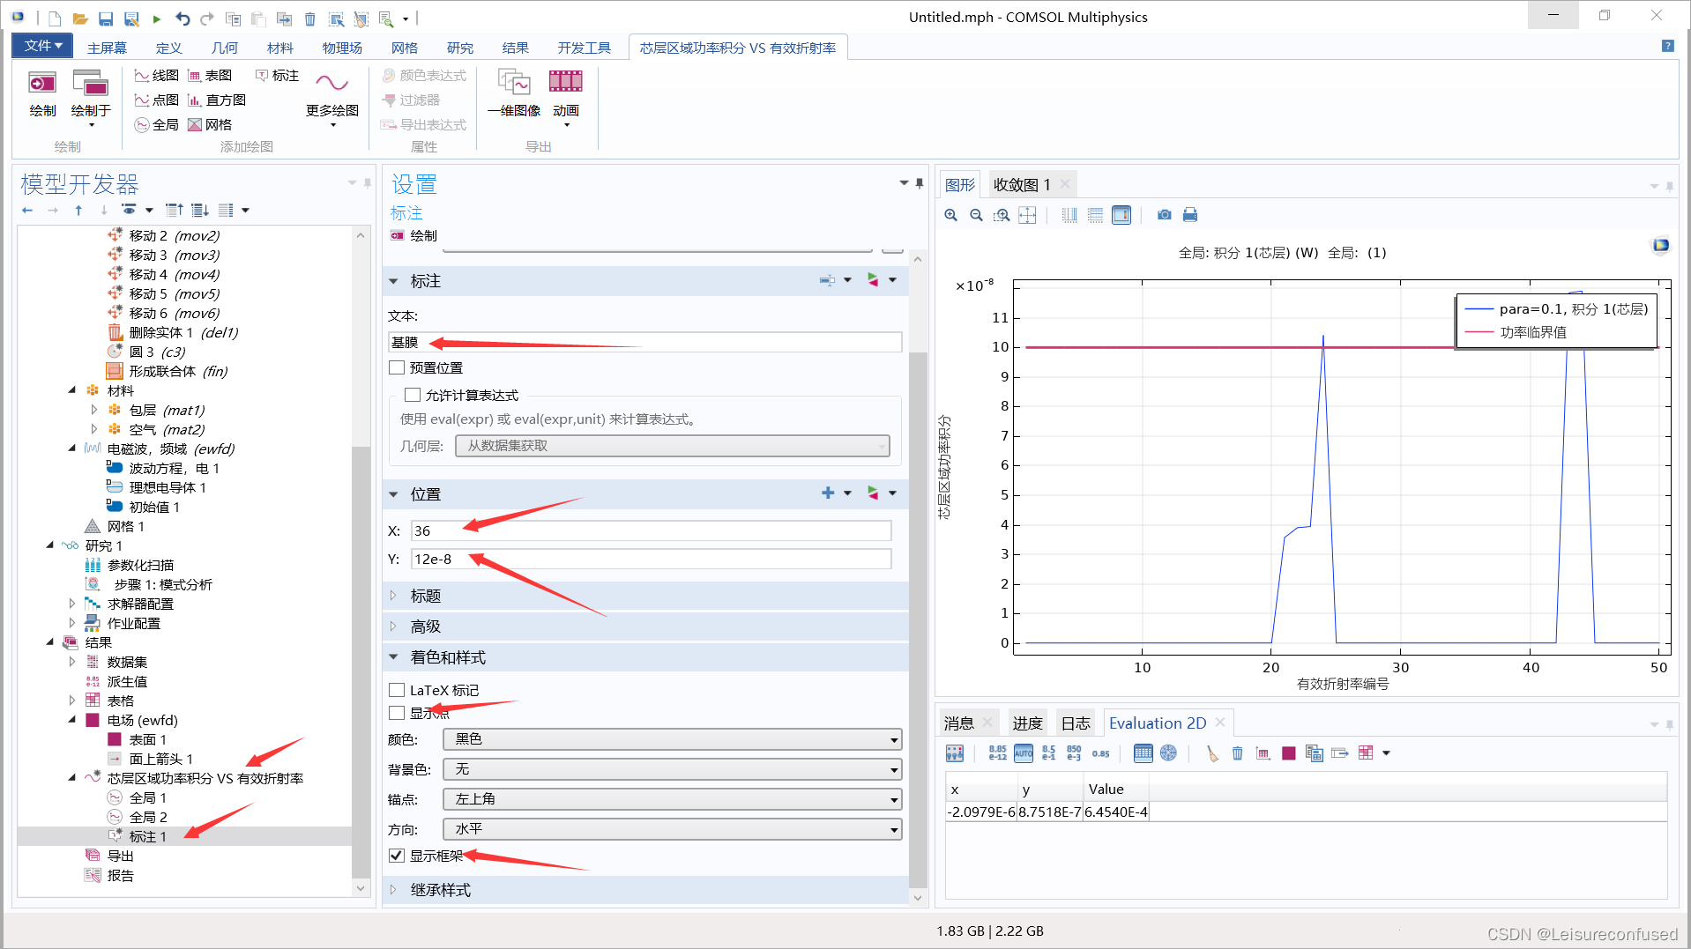Toggle the show legends icon in graphics toolbar

point(1121,215)
